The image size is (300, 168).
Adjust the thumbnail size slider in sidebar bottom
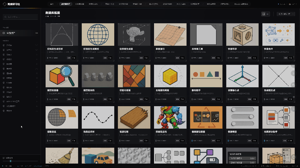(x=20, y=161)
